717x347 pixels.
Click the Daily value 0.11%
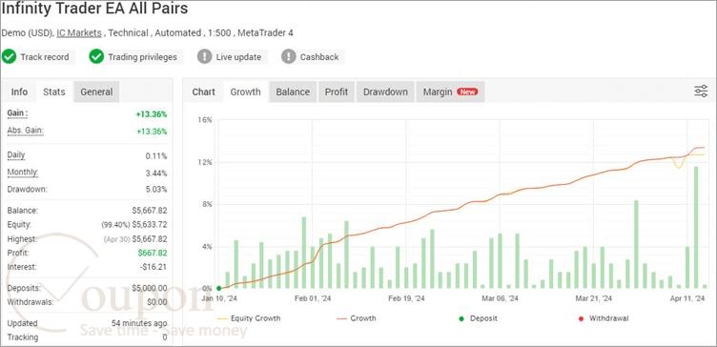point(156,156)
